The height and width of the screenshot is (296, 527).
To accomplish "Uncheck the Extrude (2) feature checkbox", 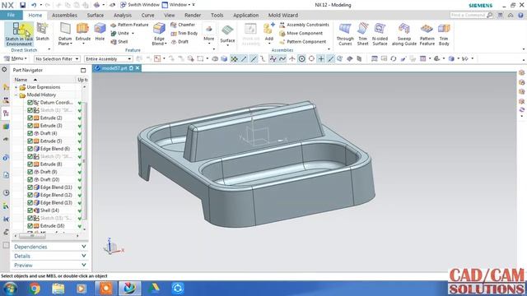I will 30,118.
